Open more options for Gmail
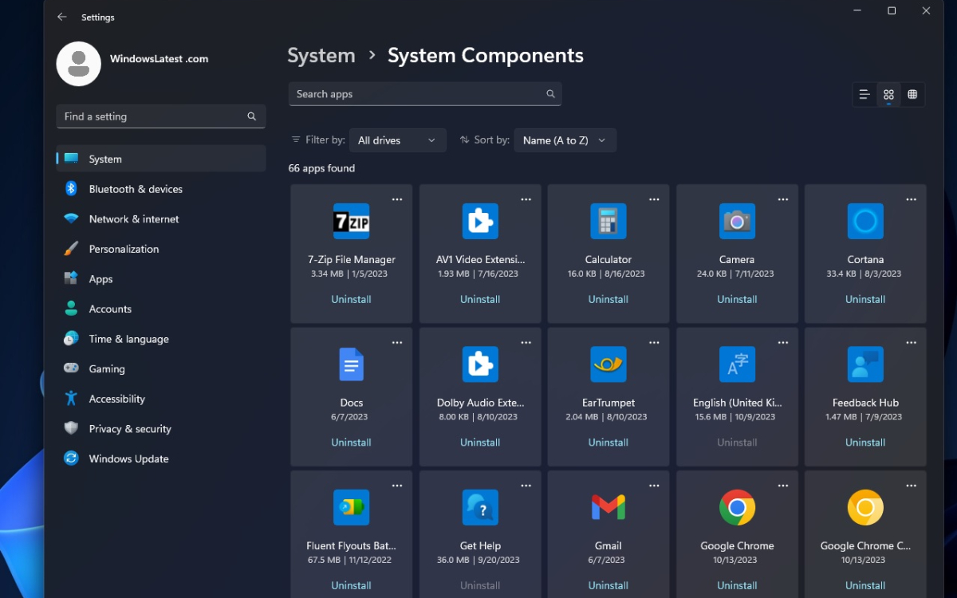 click(654, 486)
